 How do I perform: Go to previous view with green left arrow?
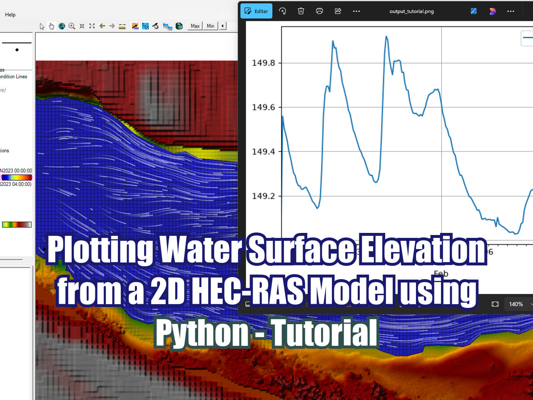(102, 26)
